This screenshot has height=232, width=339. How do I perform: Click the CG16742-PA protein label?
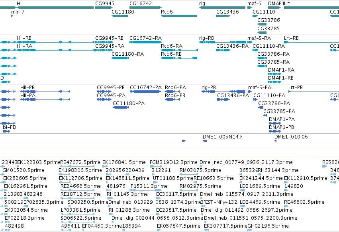[146, 88]
